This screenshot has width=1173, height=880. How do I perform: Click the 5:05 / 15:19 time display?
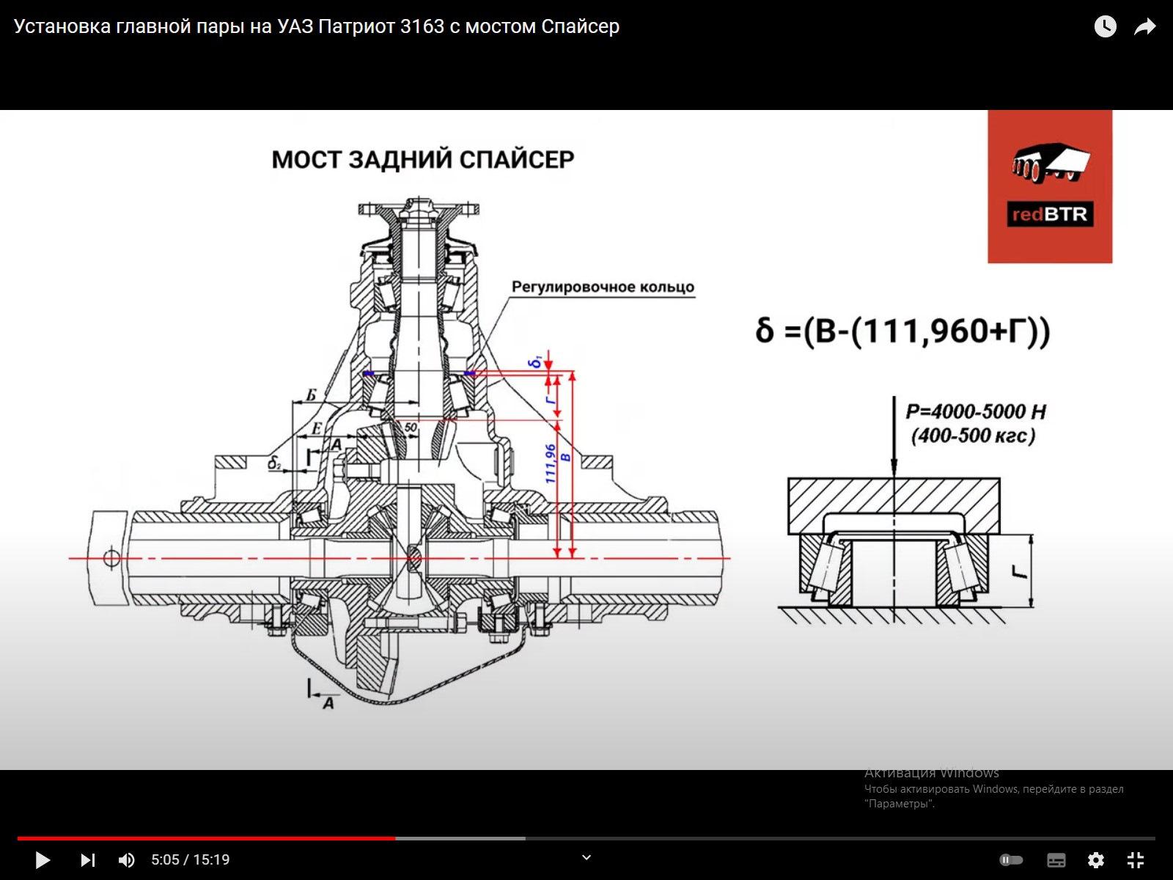(x=191, y=859)
